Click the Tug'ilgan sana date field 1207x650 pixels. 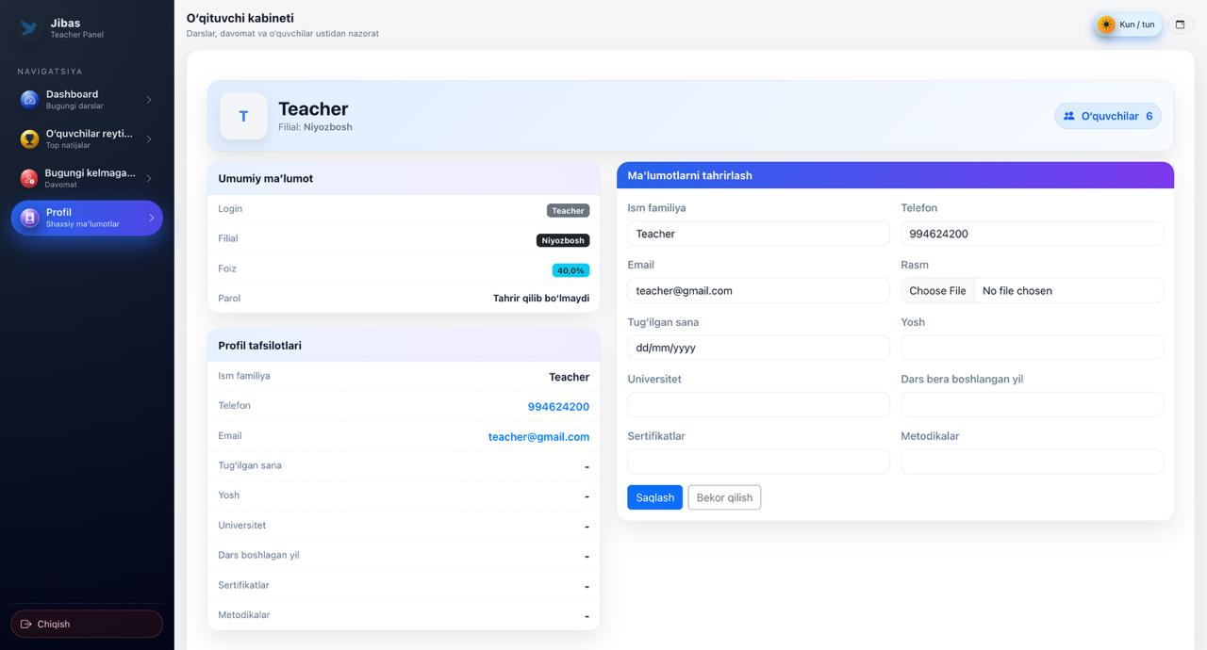(x=758, y=348)
